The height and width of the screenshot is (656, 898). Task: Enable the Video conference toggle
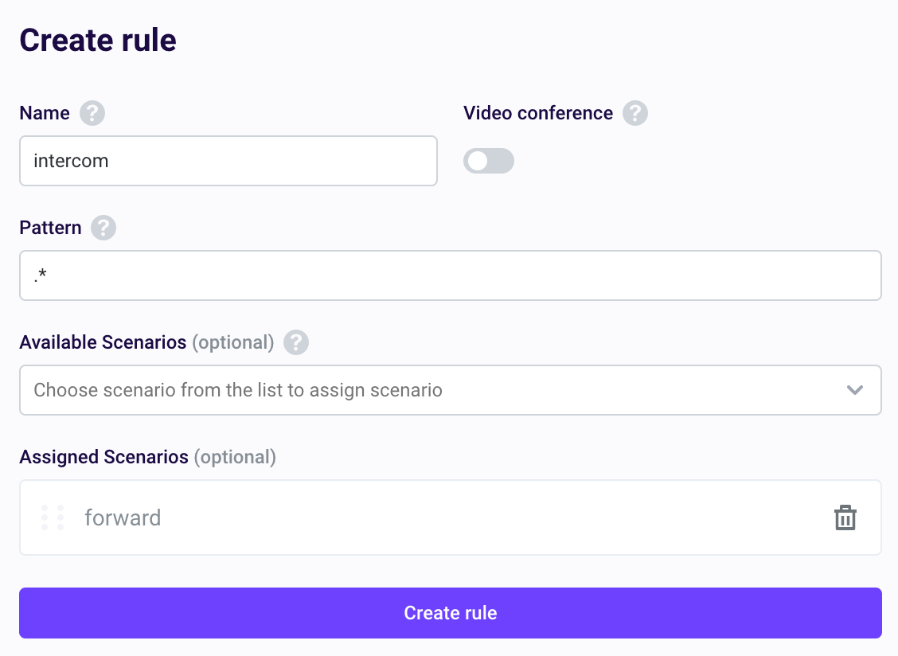(x=489, y=161)
